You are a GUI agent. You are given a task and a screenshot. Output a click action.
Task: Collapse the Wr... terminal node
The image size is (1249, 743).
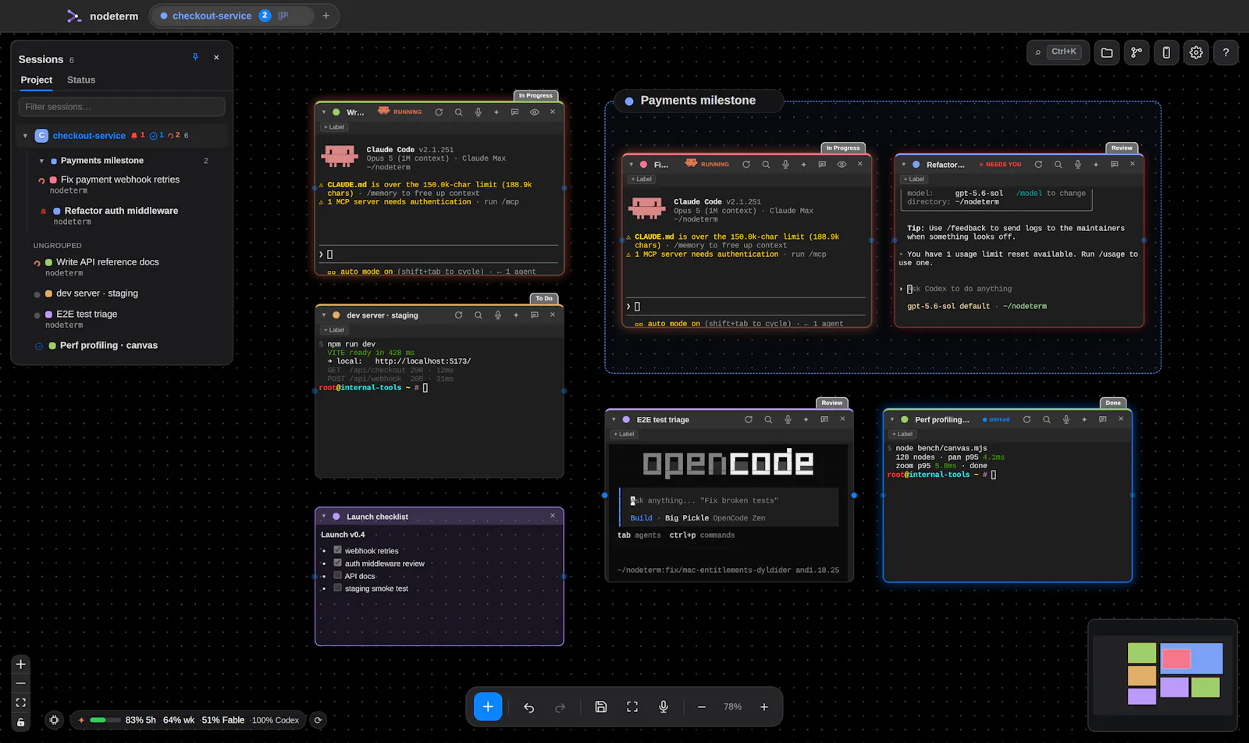[x=324, y=112]
